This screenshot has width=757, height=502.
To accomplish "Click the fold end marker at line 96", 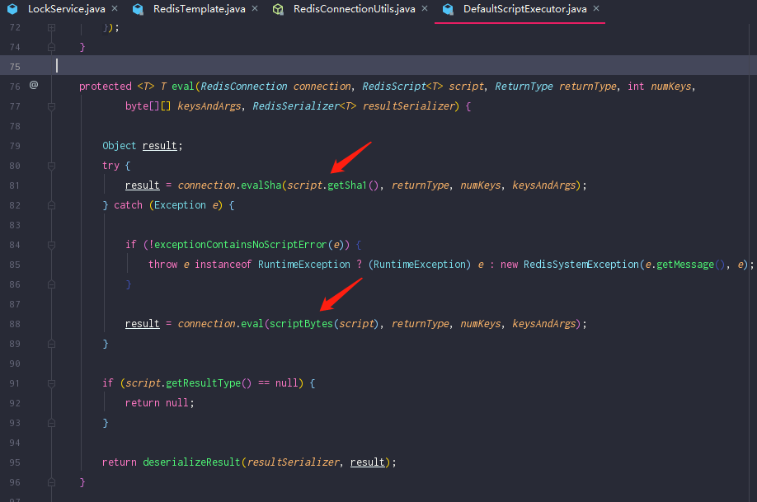I will [x=51, y=482].
